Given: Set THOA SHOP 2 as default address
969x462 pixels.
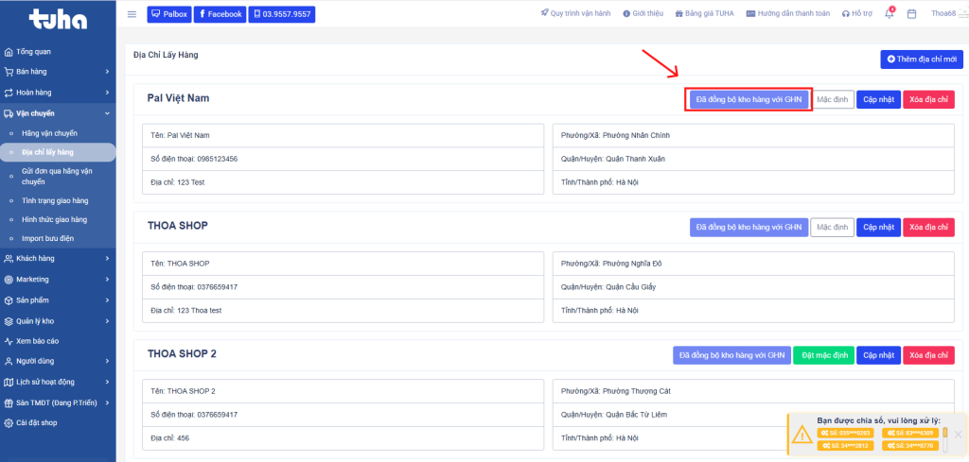Looking at the screenshot, I should tap(821, 355).
